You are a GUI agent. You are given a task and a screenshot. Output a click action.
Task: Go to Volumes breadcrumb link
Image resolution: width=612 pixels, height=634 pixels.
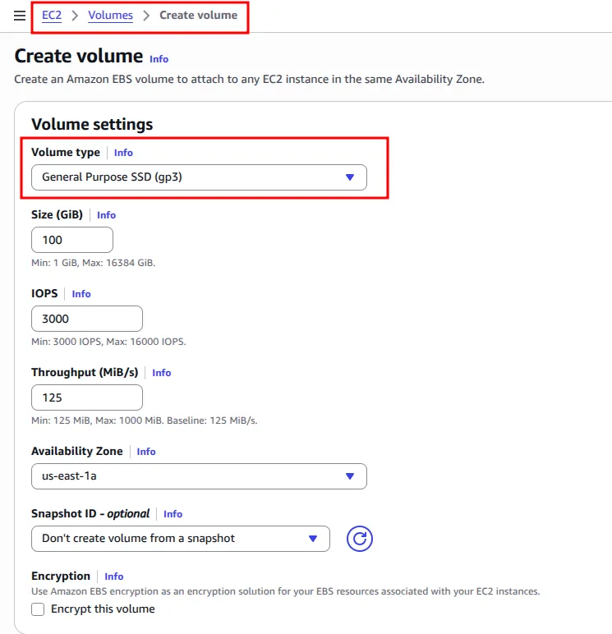(x=110, y=16)
